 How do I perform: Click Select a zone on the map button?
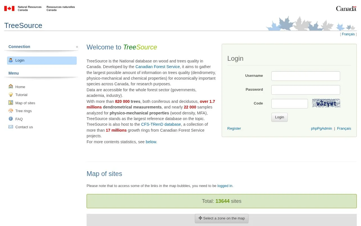coord(222,218)
